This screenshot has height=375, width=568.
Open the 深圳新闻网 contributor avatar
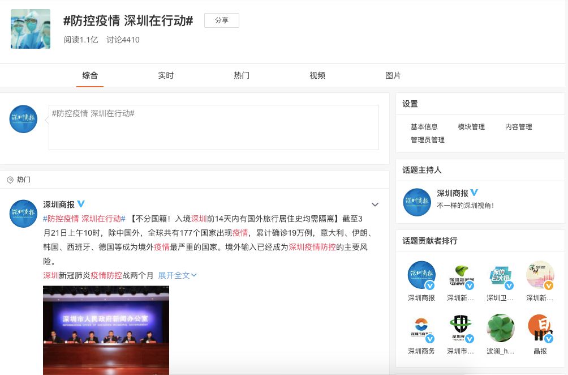[461, 275]
